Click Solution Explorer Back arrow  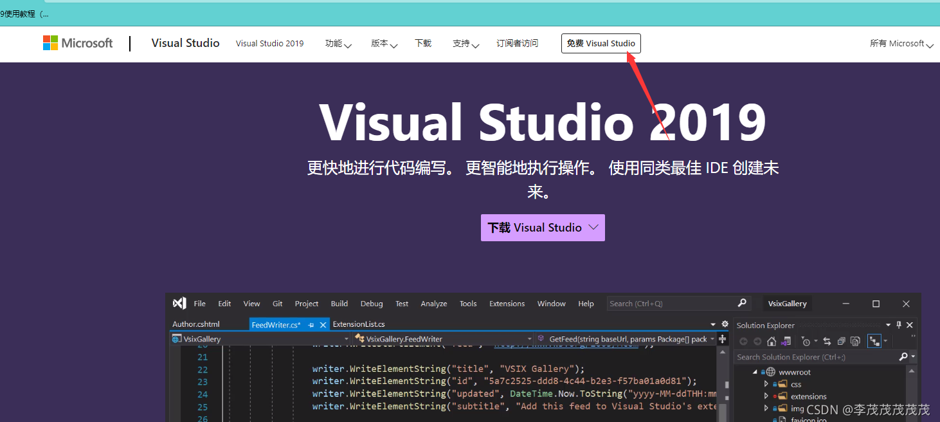click(744, 342)
